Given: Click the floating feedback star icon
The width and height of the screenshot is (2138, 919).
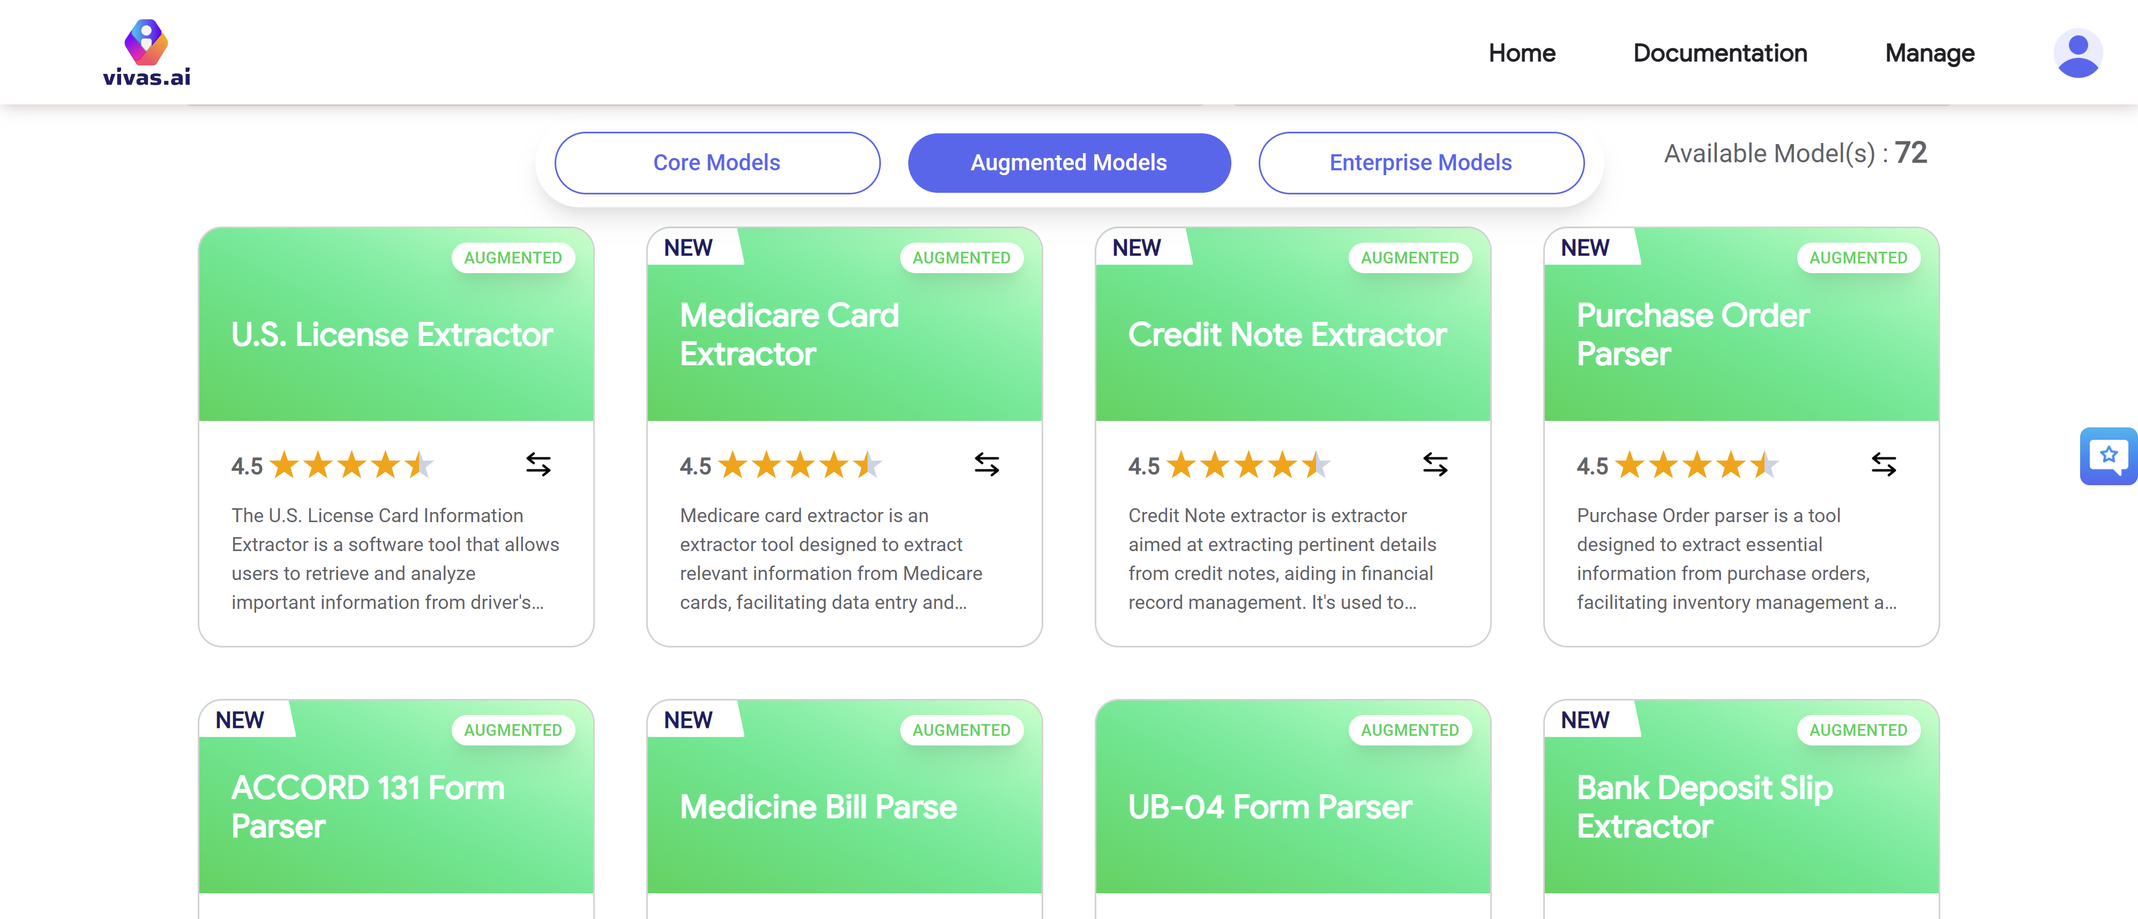Looking at the screenshot, I should (2107, 455).
